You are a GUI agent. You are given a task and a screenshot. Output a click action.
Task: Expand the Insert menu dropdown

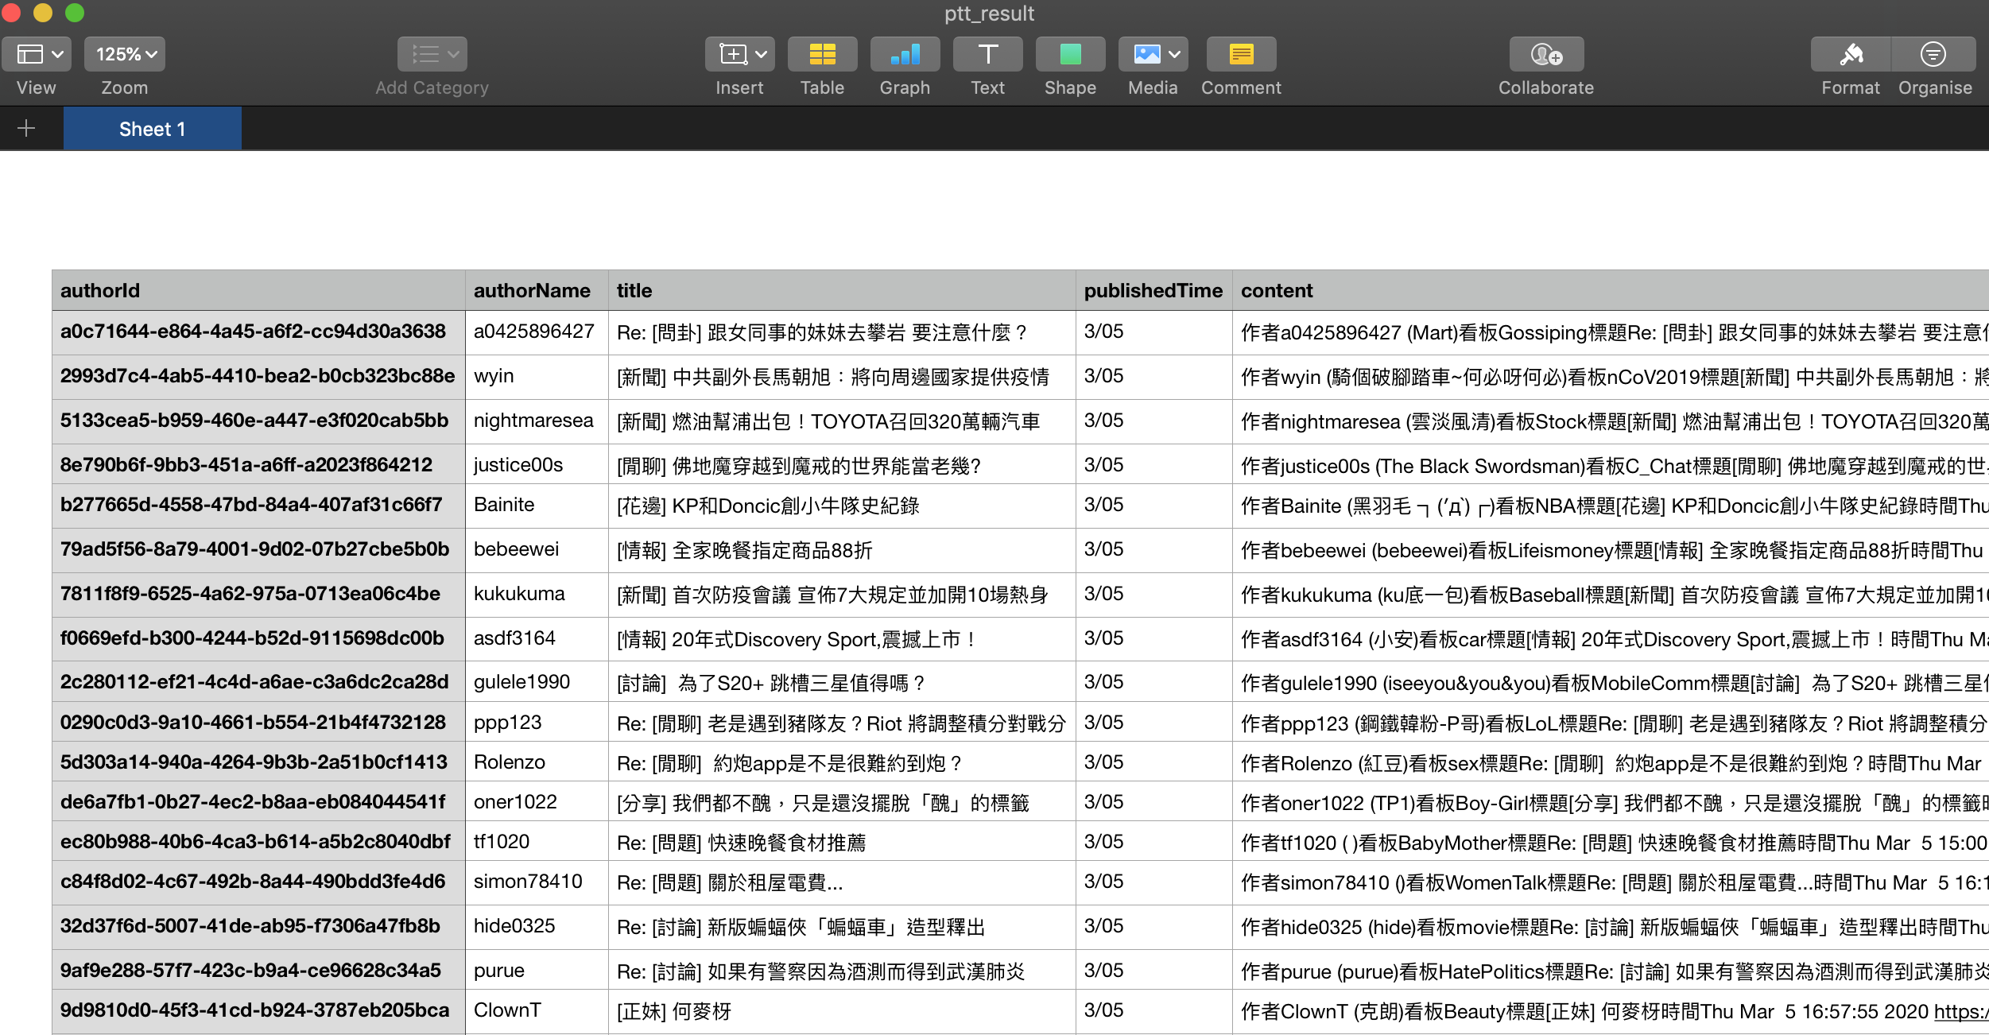[740, 54]
